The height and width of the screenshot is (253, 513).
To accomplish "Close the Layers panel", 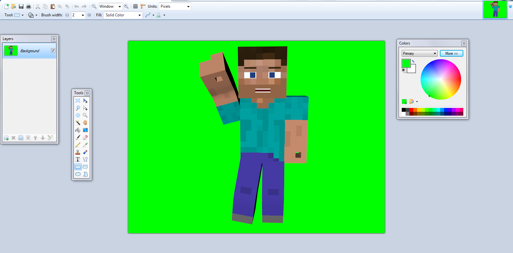I will click(54, 39).
